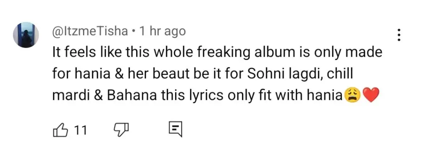This screenshot has height=164, width=425.
Task: Open the @ItzmeTisha channel link
Action: (x=90, y=31)
